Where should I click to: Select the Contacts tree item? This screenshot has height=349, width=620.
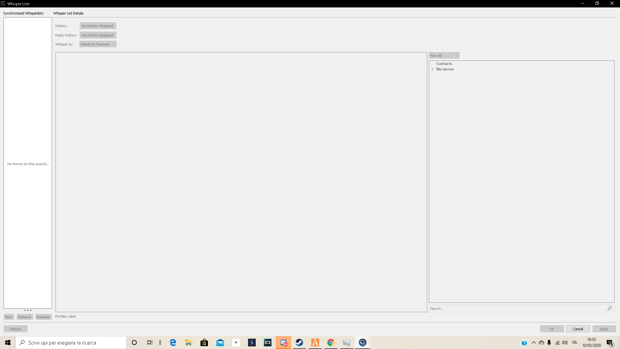[444, 64]
